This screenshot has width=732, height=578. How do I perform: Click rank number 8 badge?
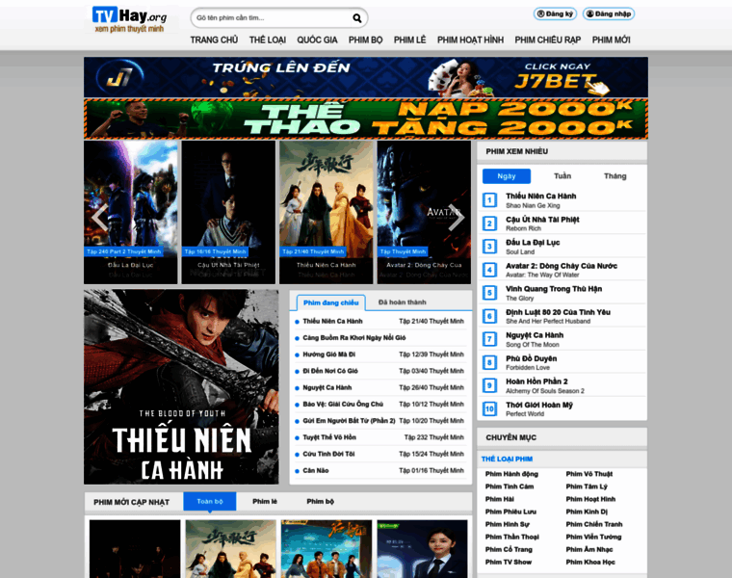click(489, 363)
